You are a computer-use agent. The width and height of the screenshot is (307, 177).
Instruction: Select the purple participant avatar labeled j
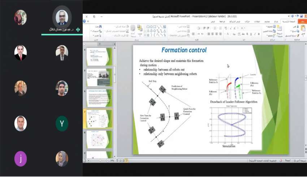point(21,159)
